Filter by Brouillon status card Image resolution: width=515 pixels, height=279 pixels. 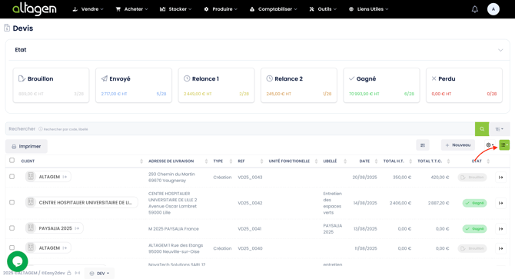pos(51,85)
